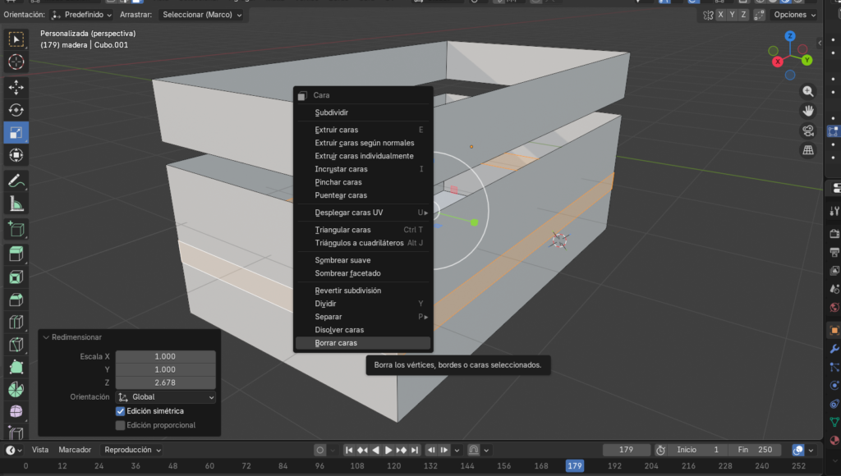This screenshot has width=841, height=476.
Task: Toggle X axis mirror button
Action: click(x=721, y=15)
